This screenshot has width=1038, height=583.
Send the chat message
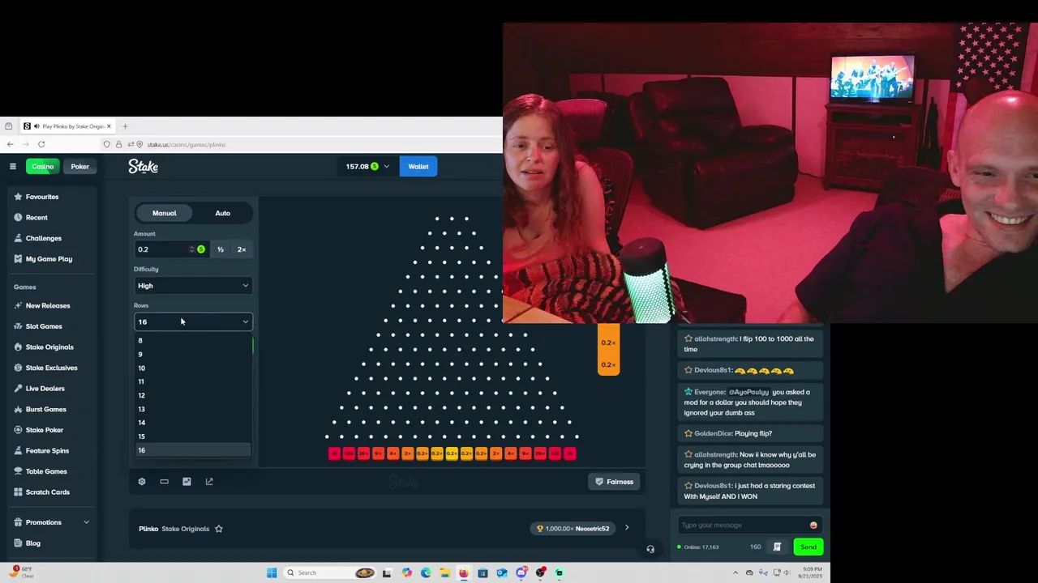(809, 547)
